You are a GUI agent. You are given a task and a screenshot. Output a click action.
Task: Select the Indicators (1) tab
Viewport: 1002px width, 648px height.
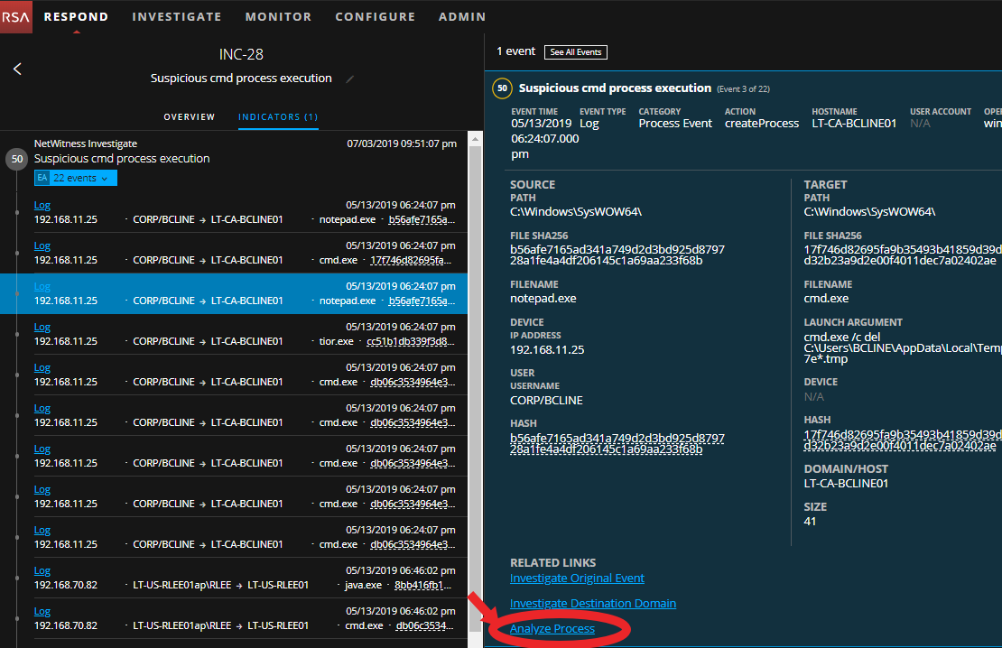pos(278,117)
